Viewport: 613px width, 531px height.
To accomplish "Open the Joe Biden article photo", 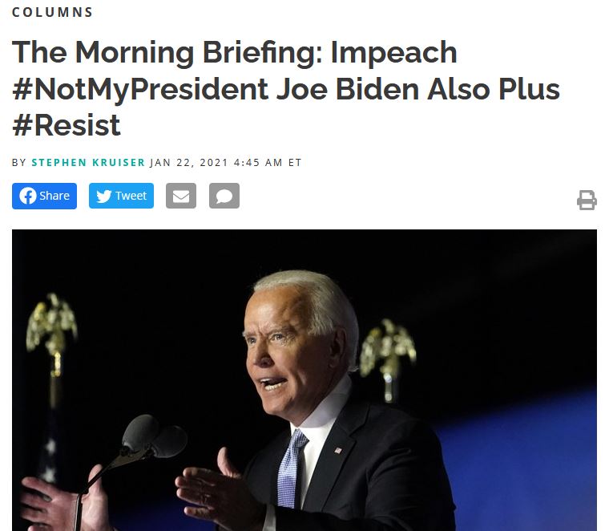I will [x=304, y=380].
